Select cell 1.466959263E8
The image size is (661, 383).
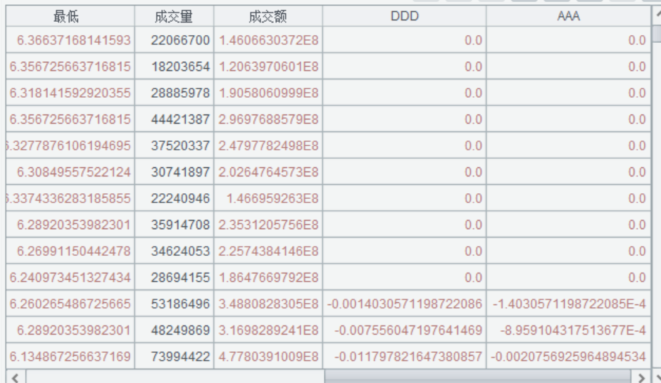268,198
